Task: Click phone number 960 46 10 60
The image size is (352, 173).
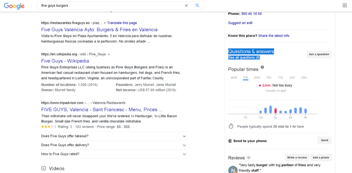Action: click(x=251, y=14)
